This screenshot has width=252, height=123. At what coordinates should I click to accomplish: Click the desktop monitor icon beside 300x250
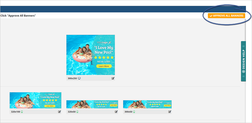[79, 78]
